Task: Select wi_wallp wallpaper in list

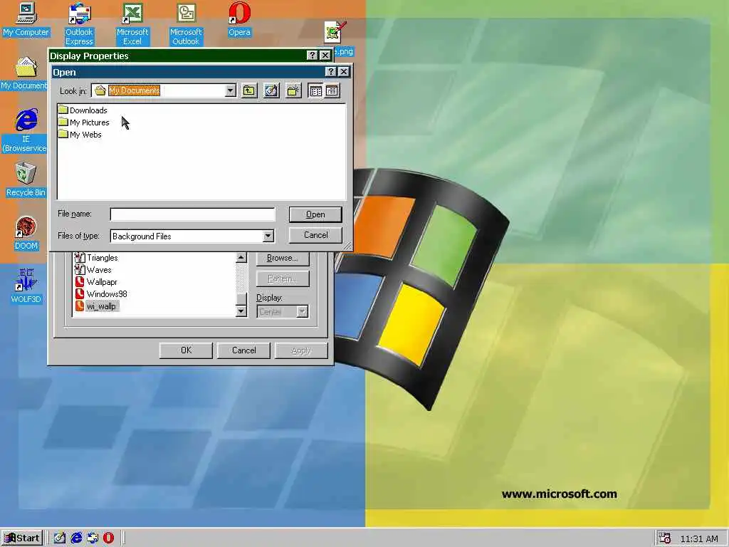Action: (97, 306)
